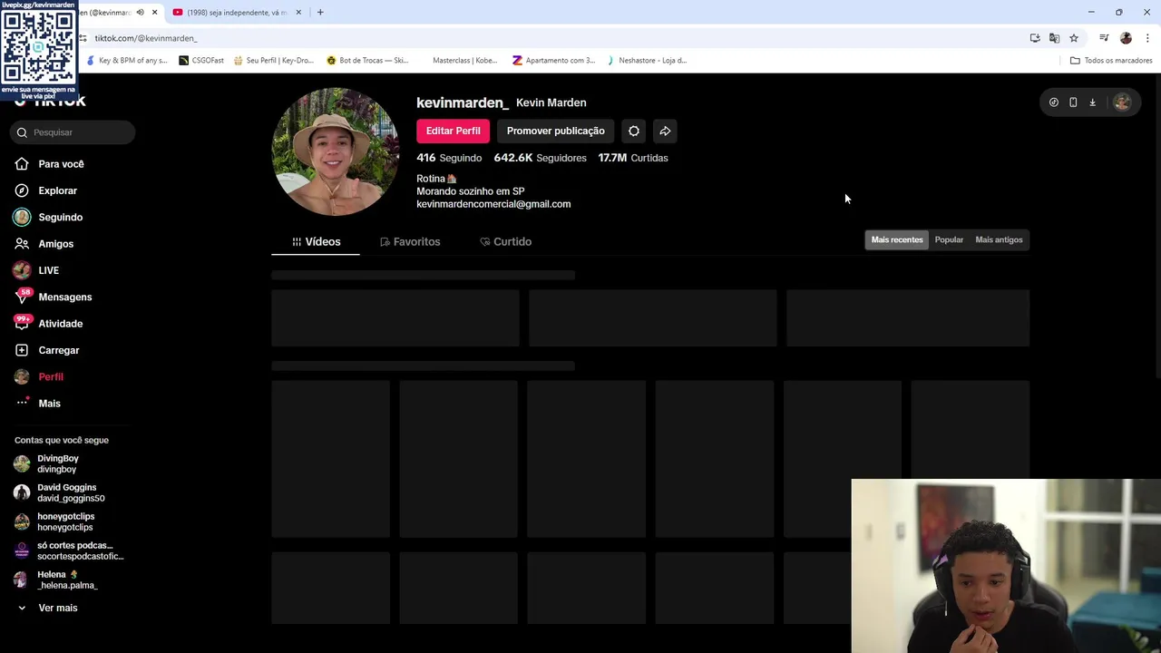The width and height of the screenshot is (1161, 653).
Task: Open profile settings gear icon
Action: (x=634, y=132)
